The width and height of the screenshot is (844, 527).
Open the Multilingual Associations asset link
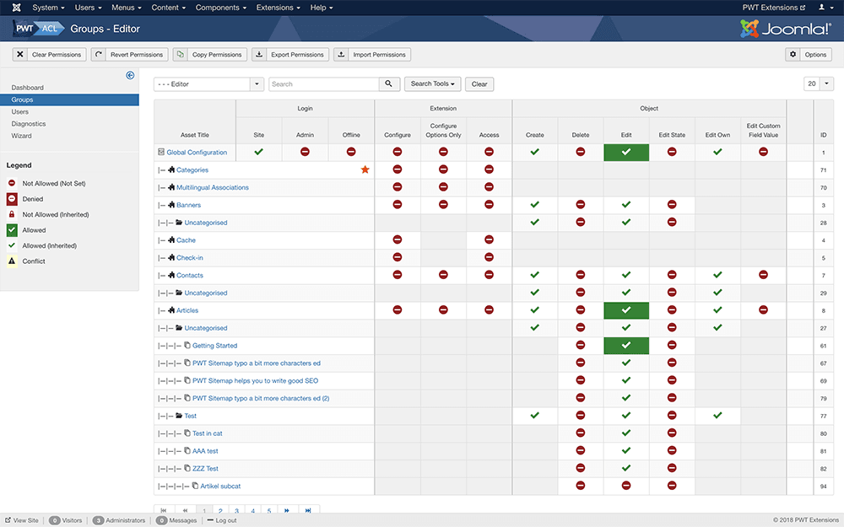[213, 187]
